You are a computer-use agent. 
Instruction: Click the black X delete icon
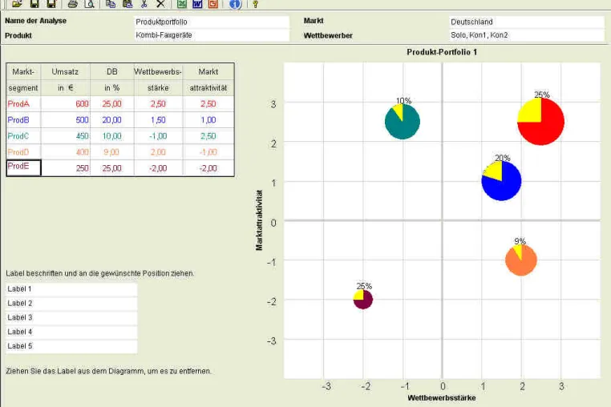(x=160, y=4)
